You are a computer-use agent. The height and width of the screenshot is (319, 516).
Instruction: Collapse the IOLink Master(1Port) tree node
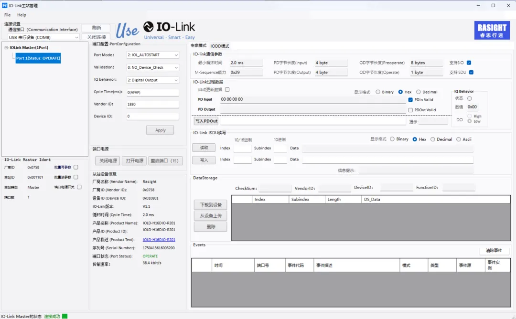coord(6,48)
